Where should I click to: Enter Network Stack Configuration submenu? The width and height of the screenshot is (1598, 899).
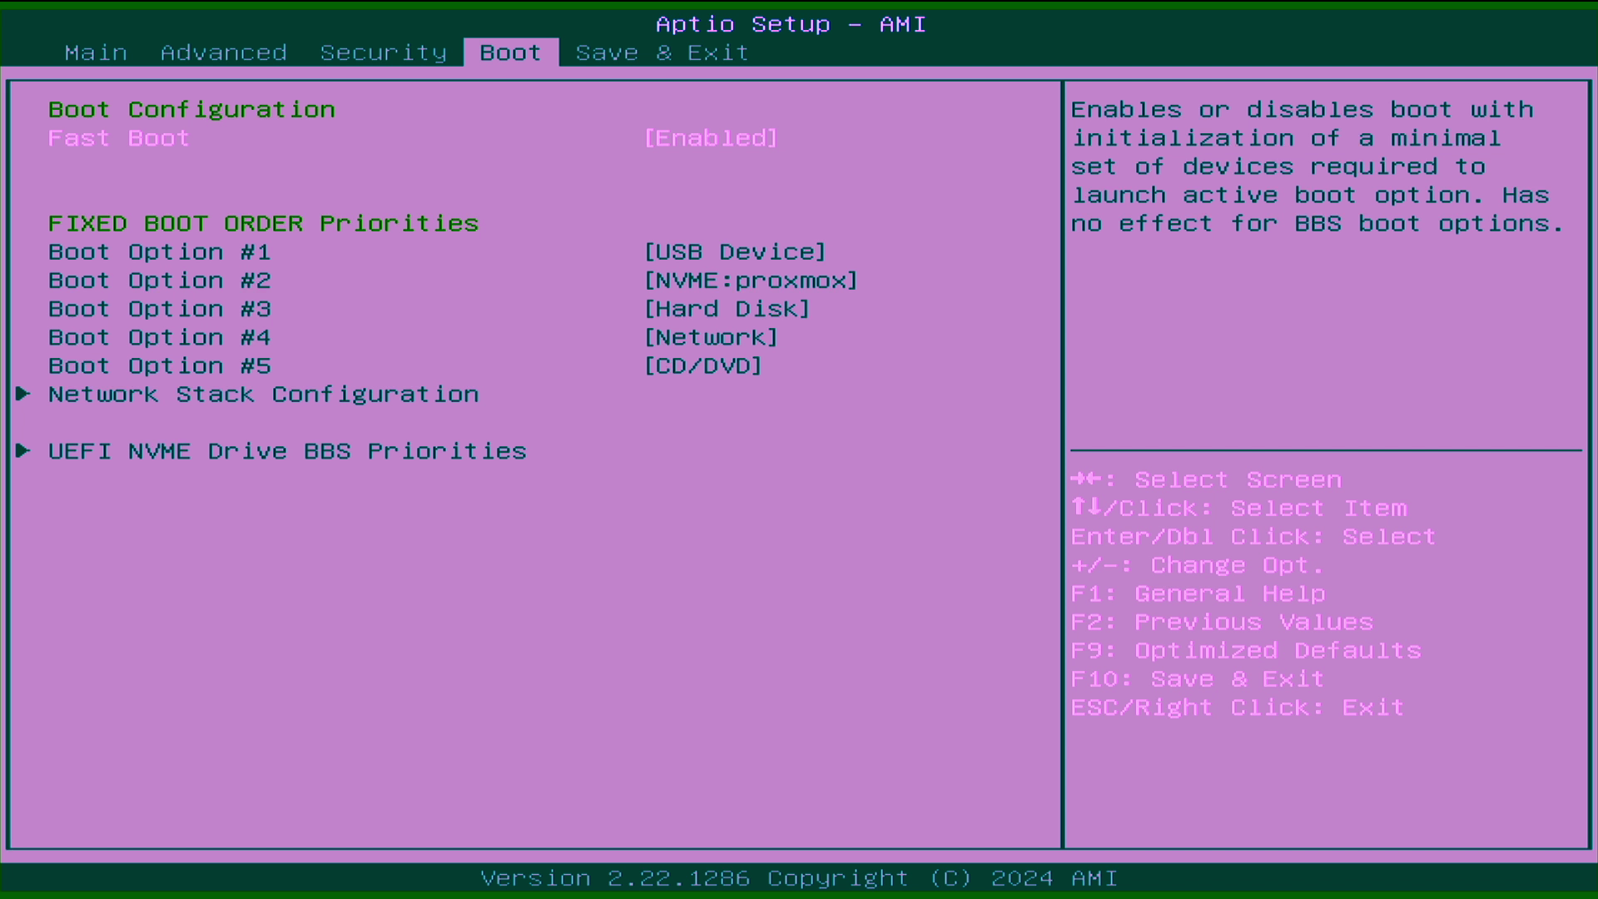click(263, 395)
